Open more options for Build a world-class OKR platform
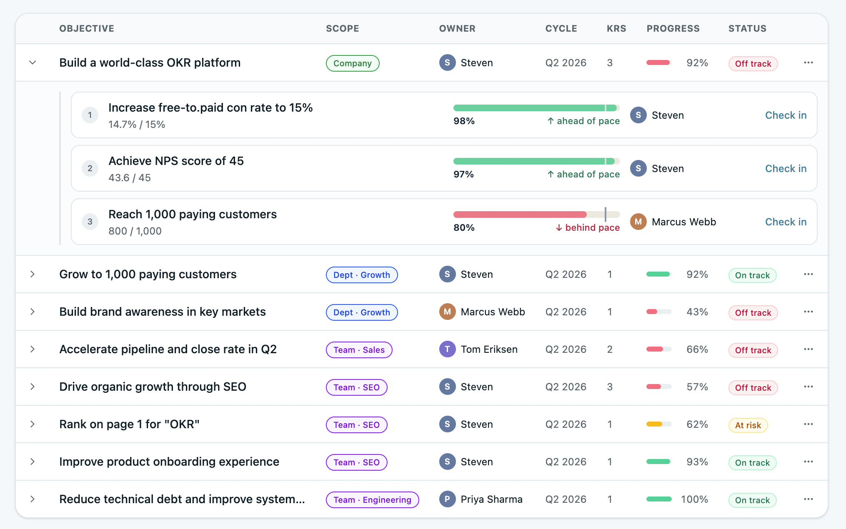 pos(808,63)
